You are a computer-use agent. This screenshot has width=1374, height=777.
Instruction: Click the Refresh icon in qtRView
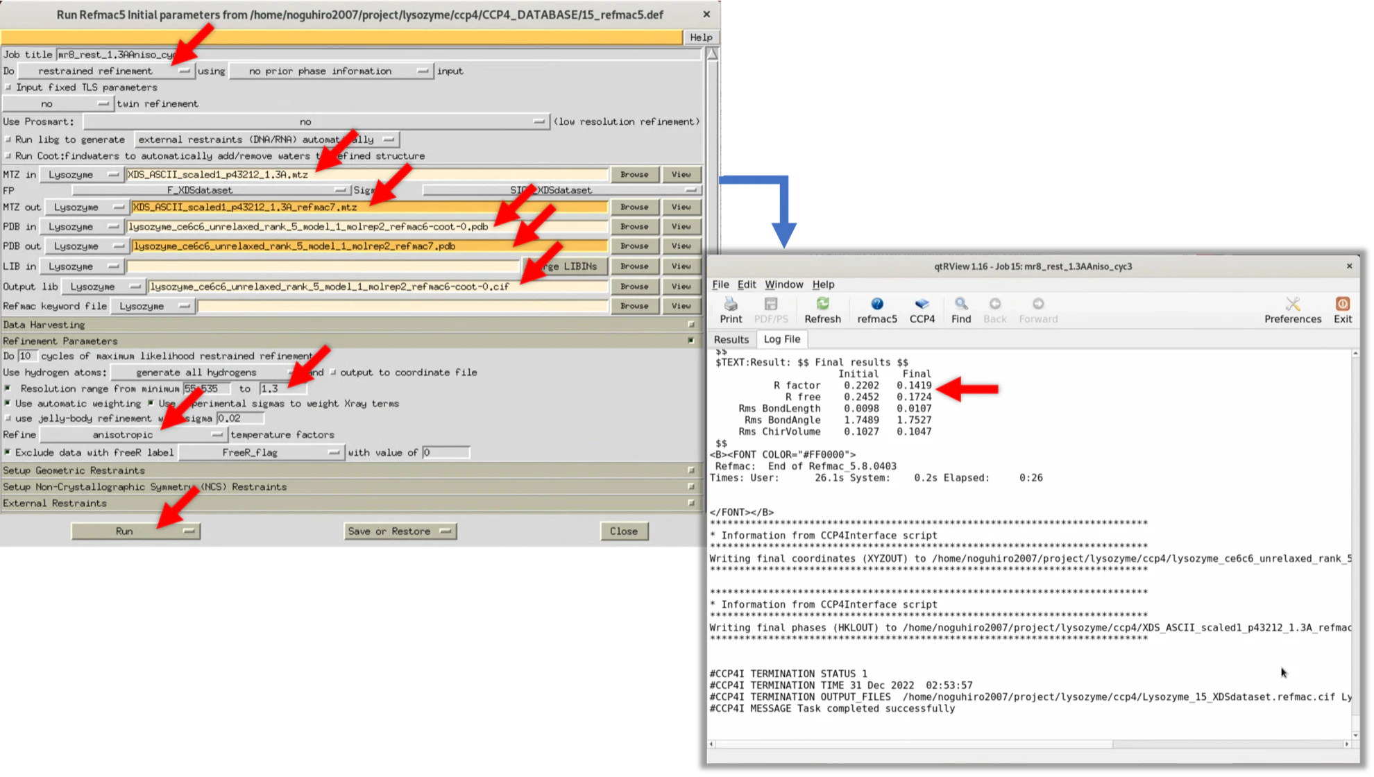click(822, 304)
